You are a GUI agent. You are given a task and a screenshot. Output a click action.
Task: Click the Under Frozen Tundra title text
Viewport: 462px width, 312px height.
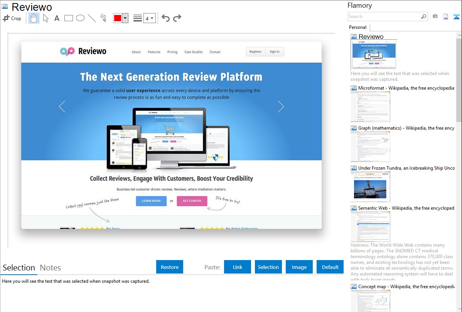(406, 168)
